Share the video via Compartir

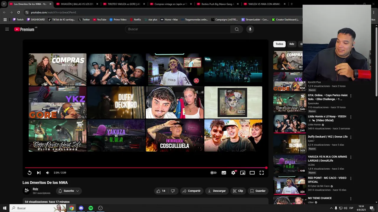coord(192,191)
